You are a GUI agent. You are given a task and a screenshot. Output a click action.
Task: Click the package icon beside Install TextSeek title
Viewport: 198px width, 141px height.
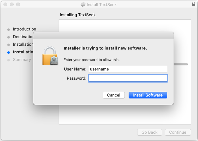click(x=83, y=4)
